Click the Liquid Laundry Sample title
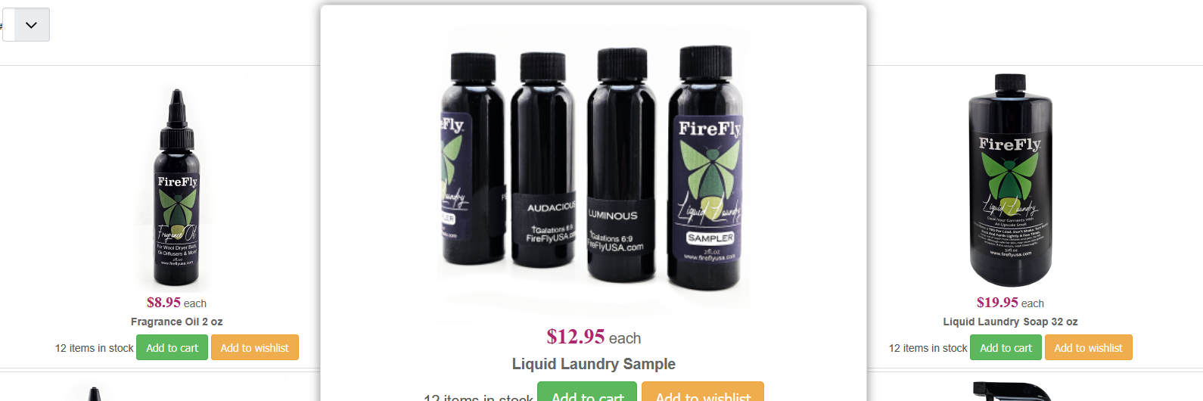Screen dimensions: 1203x401 594,364
